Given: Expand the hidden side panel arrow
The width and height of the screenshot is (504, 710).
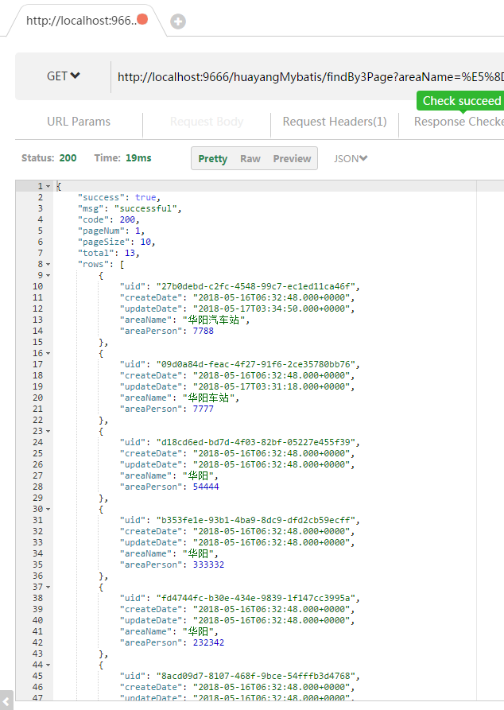Looking at the screenshot, I should point(6,700).
